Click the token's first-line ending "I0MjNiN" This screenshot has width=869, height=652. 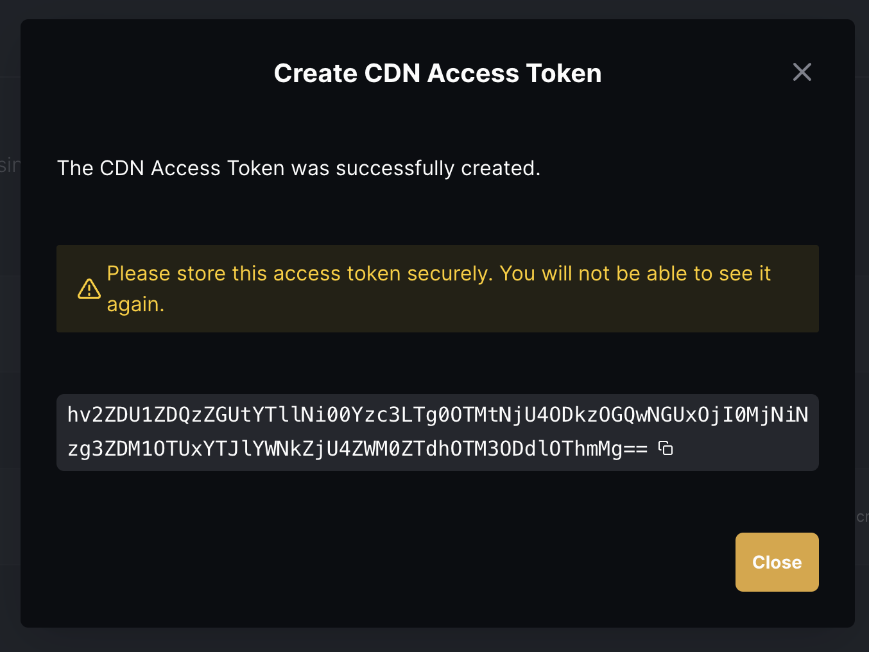pos(765,415)
